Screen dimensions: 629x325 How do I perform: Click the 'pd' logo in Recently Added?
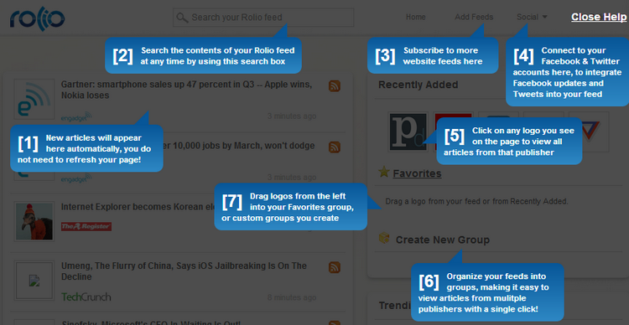(x=408, y=132)
